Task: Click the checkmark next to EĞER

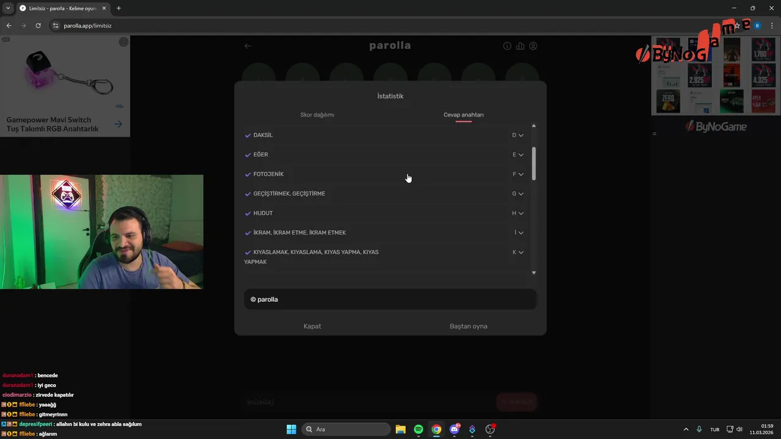Action: tap(248, 155)
